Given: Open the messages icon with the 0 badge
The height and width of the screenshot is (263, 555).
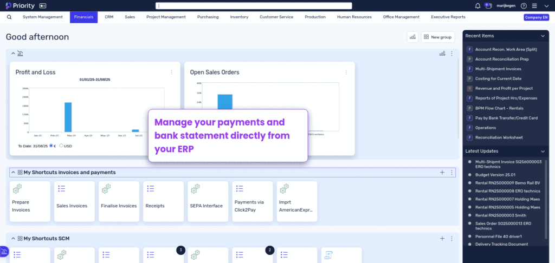Looking at the screenshot, I should (488, 5).
